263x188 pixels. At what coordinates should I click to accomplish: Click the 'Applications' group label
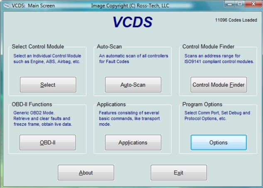tap(111, 105)
